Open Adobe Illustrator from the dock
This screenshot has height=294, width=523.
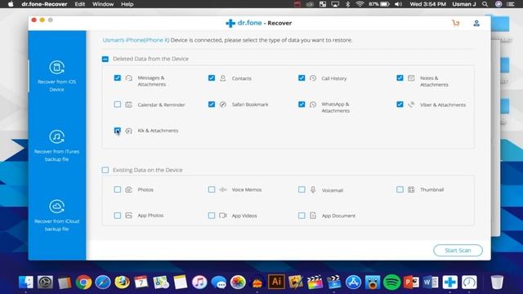(276, 282)
